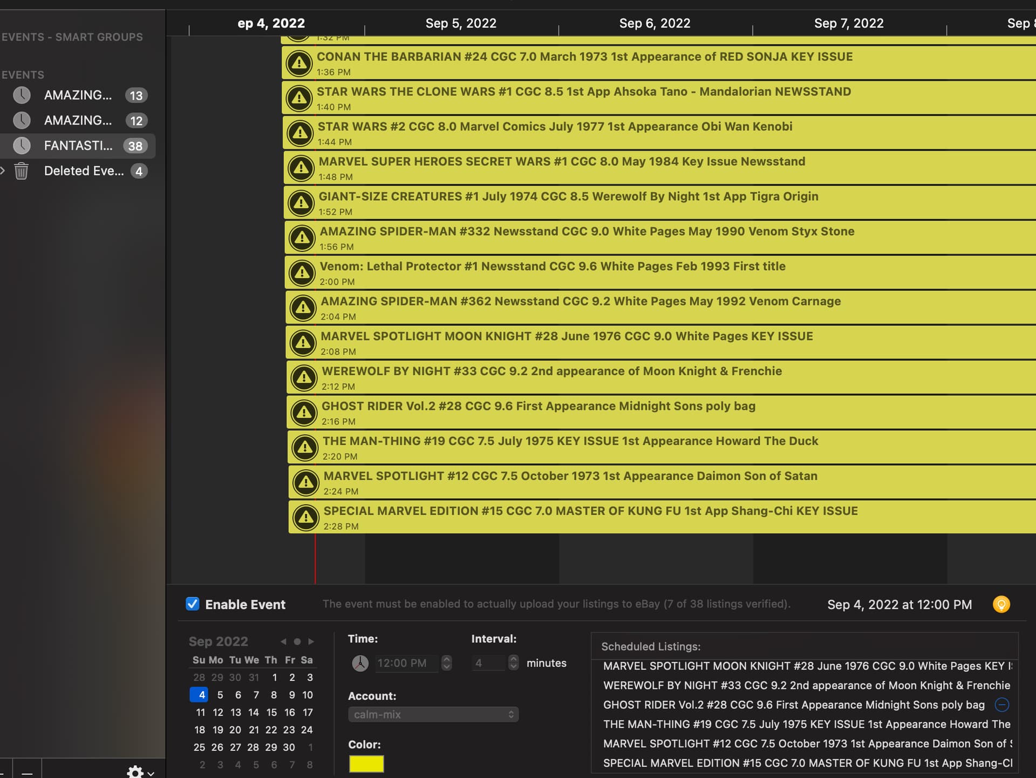Click warning icon on MARVEL SPOTLIGHT MOON KNIGHT #28
Screen dimensions: 1036x778
point(303,343)
